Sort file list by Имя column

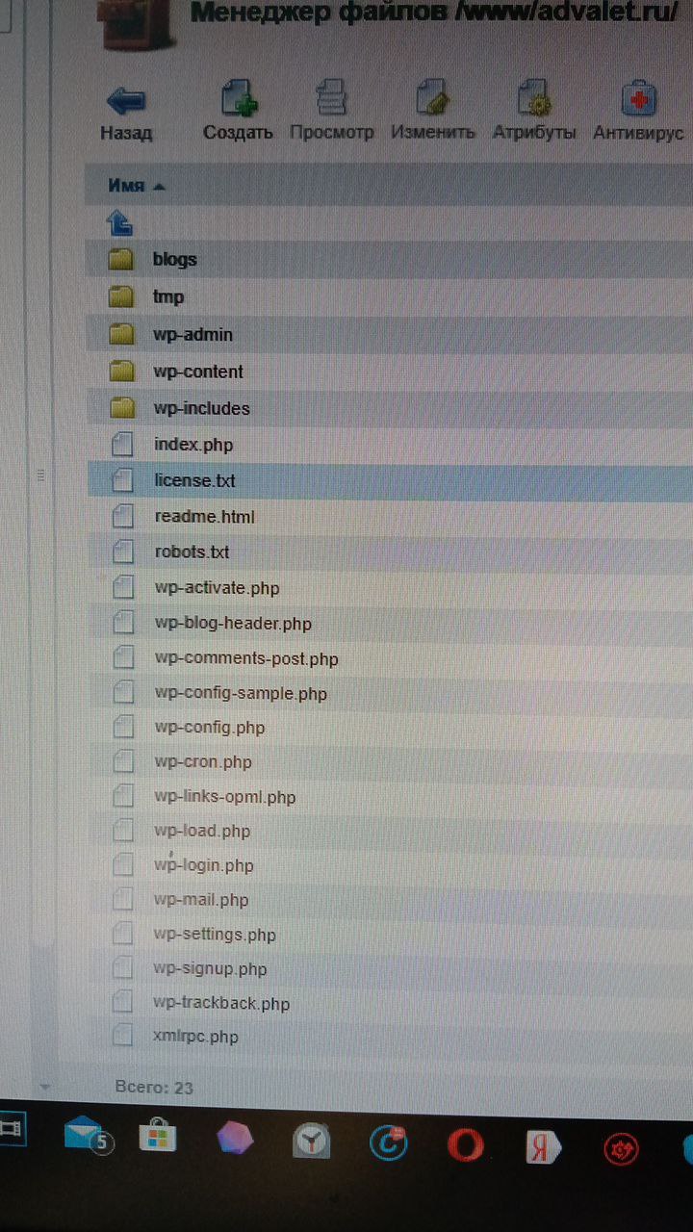(x=126, y=186)
